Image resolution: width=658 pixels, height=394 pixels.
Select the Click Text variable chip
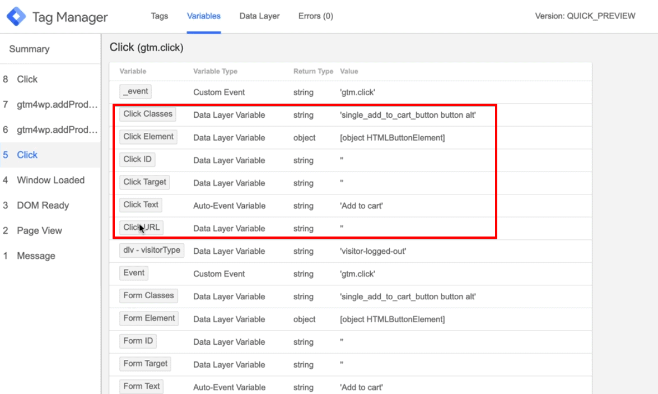pyautogui.click(x=140, y=205)
